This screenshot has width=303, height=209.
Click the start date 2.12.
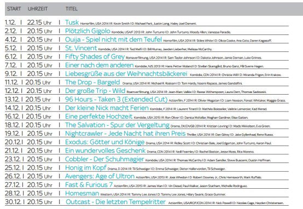11,31
